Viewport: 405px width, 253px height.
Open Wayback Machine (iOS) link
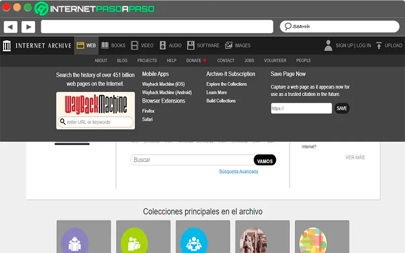[164, 84]
